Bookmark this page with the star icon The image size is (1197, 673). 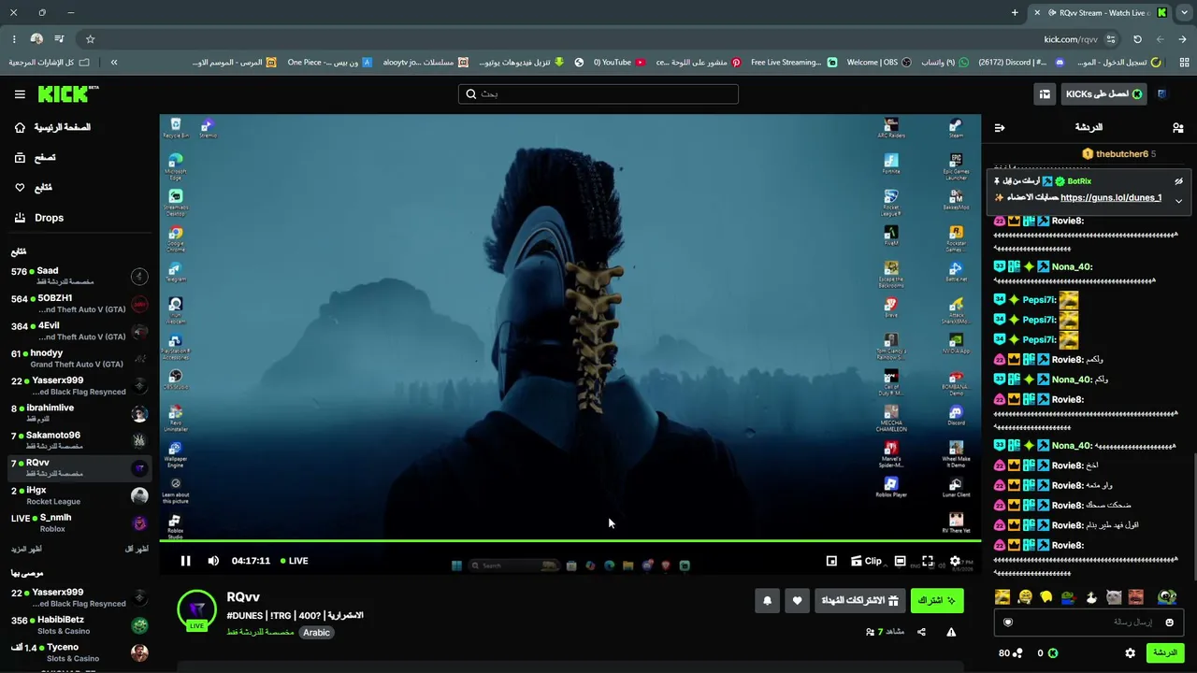tap(90, 39)
